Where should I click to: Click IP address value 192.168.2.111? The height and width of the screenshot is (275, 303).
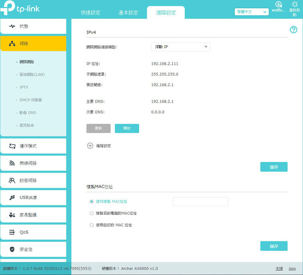(x=165, y=64)
